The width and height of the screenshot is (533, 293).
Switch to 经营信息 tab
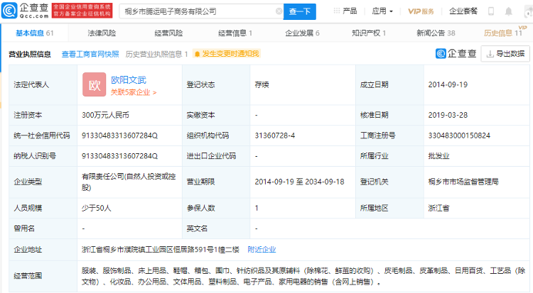point(235,33)
